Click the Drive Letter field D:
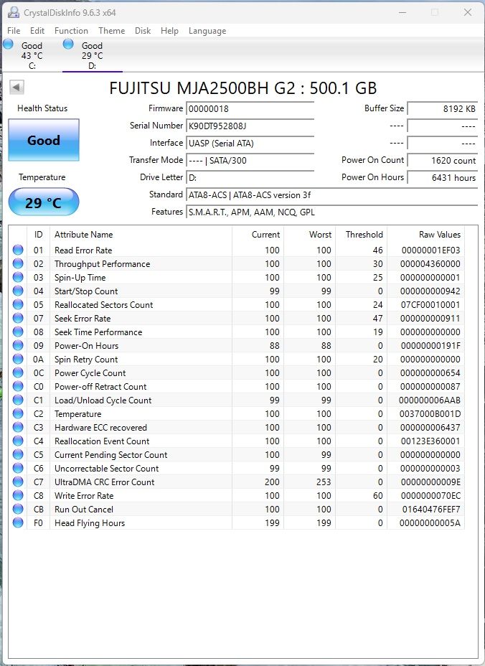 tap(250, 177)
